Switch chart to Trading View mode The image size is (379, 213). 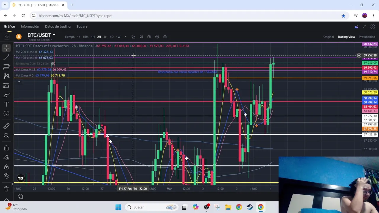[x=346, y=37]
